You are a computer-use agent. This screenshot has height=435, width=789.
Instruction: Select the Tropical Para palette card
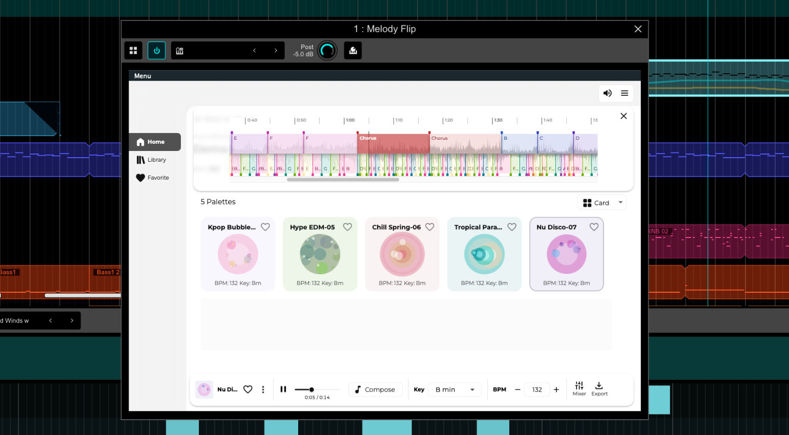coord(484,254)
